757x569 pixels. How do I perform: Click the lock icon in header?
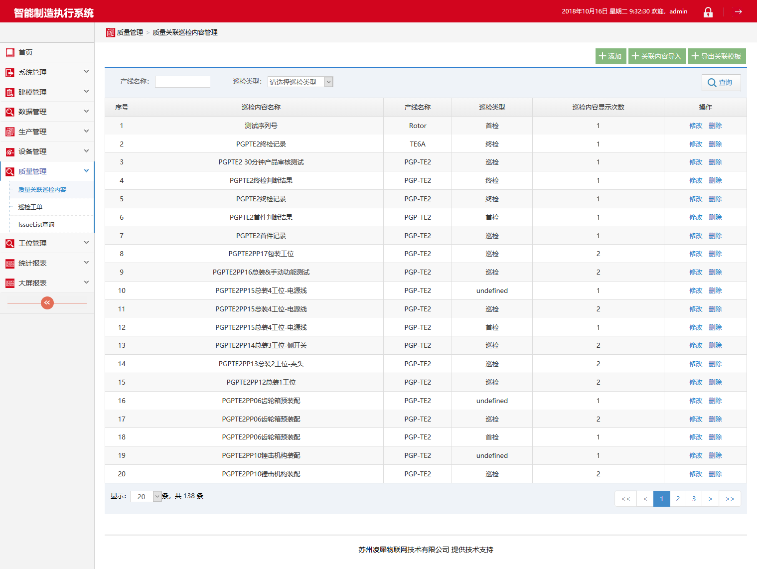pos(708,12)
